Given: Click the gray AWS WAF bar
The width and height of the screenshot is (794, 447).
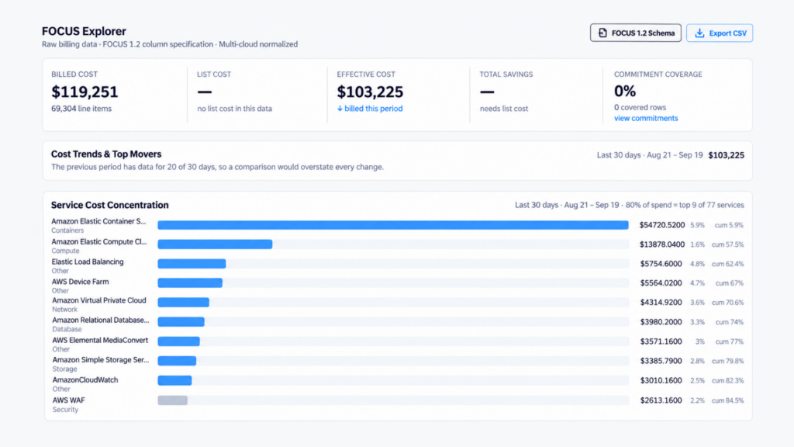Looking at the screenshot, I should (172, 400).
